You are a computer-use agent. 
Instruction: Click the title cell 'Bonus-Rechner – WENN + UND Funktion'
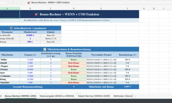tap(69, 14)
